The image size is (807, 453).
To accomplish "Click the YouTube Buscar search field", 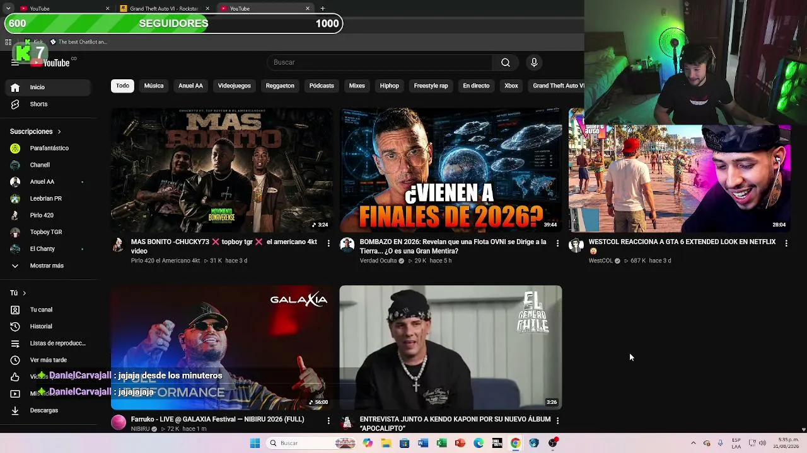I will (381, 62).
